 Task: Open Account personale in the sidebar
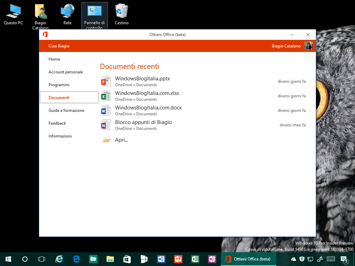[66, 72]
